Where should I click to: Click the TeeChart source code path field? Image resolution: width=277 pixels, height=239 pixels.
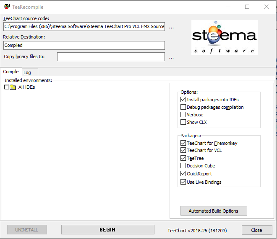coord(84,26)
